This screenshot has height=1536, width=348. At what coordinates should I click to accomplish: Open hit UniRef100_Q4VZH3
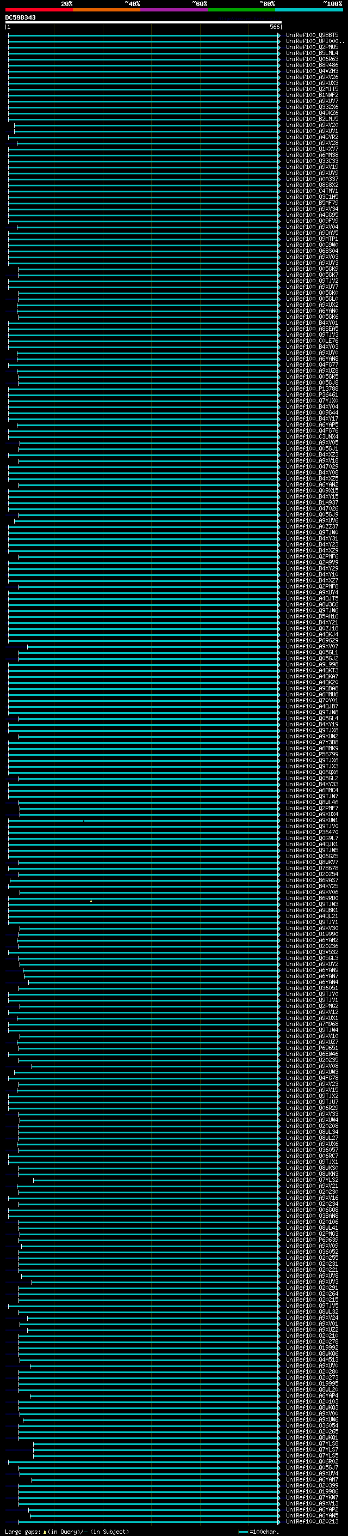tap(312, 71)
